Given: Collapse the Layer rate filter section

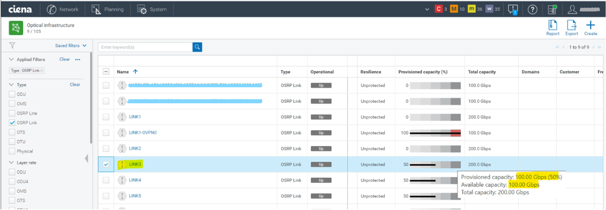Looking at the screenshot, I should coord(11,162).
